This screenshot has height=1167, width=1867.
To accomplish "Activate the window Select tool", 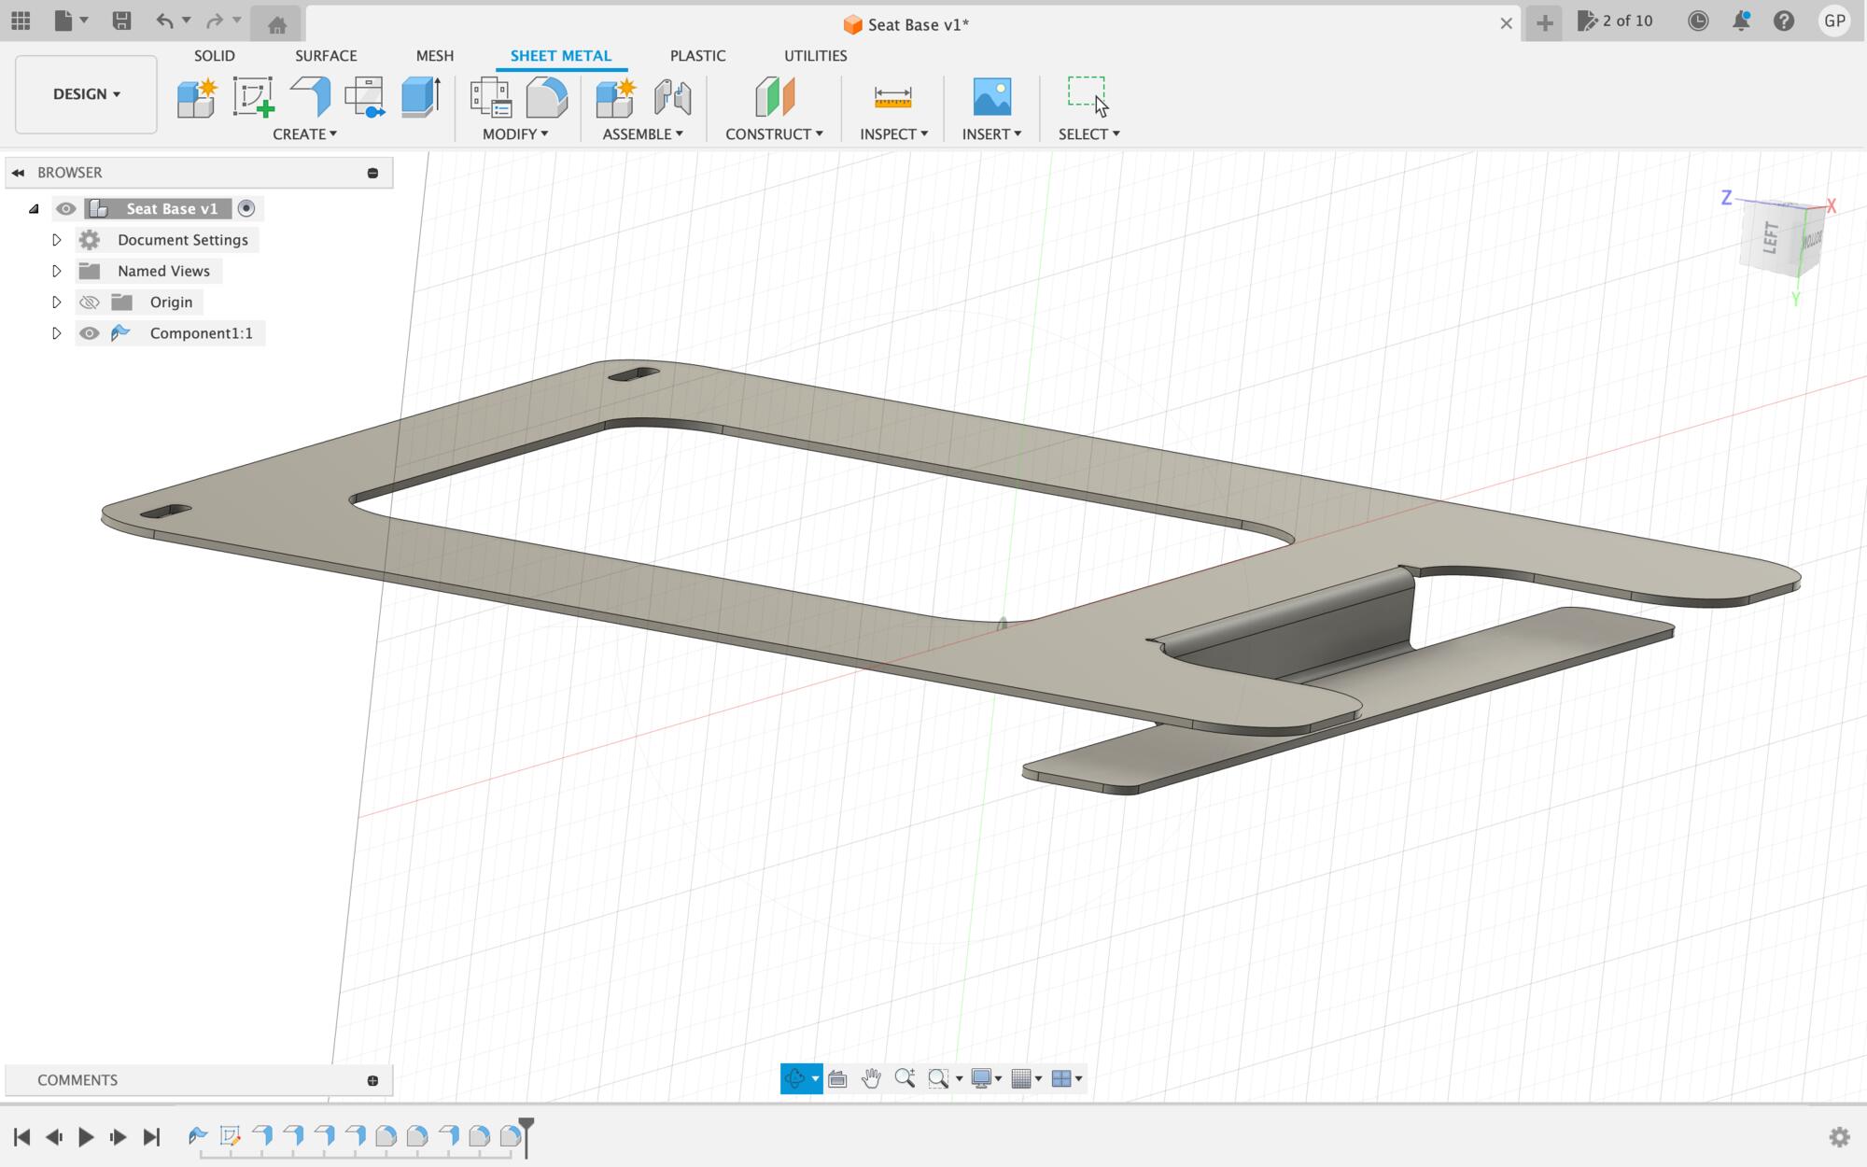I will click(x=1087, y=95).
